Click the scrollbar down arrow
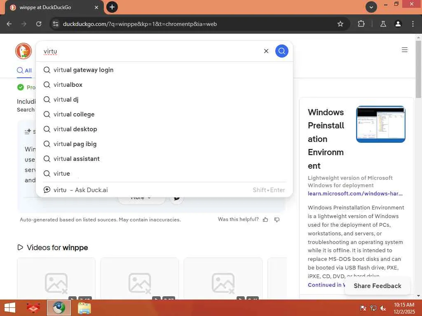This screenshot has height=316, width=422. click(418, 296)
